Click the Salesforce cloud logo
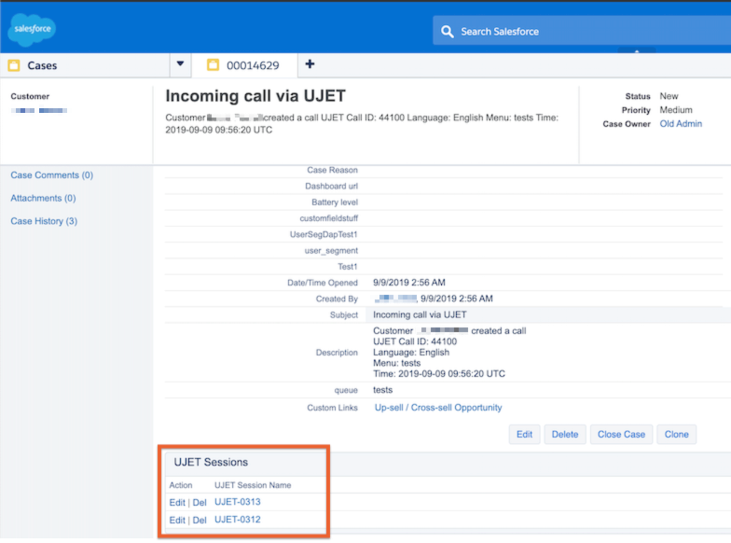The width and height of the screenshot is (731, 543). point(32,30)
